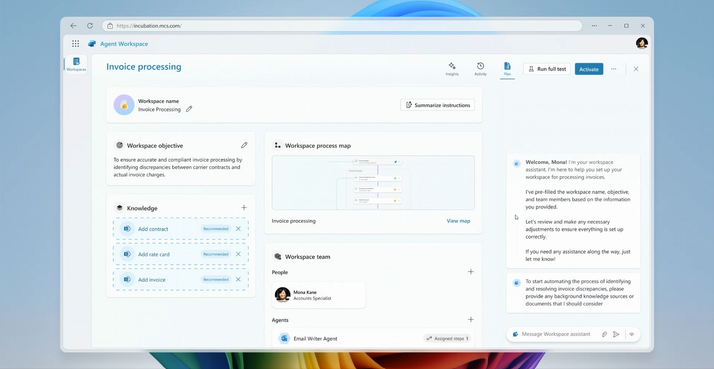Image resolution: width=714 pixels, height=369 pixels.
Task: Edit the Workspace objective with pencil icon
Action: pos(244,145)
